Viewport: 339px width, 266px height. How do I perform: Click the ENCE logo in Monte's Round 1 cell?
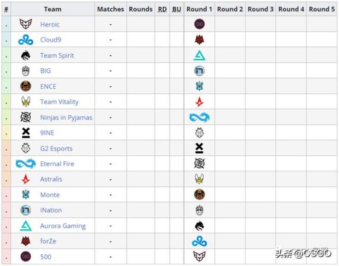(199, 195)
